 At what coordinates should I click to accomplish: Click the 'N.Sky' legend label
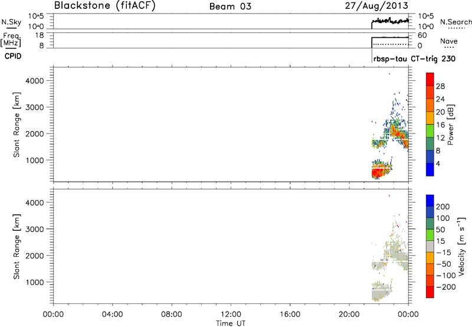(11, 22)
